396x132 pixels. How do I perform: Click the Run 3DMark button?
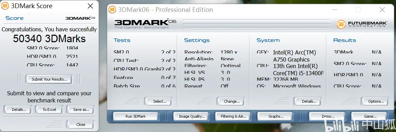(x=136, y=116)
